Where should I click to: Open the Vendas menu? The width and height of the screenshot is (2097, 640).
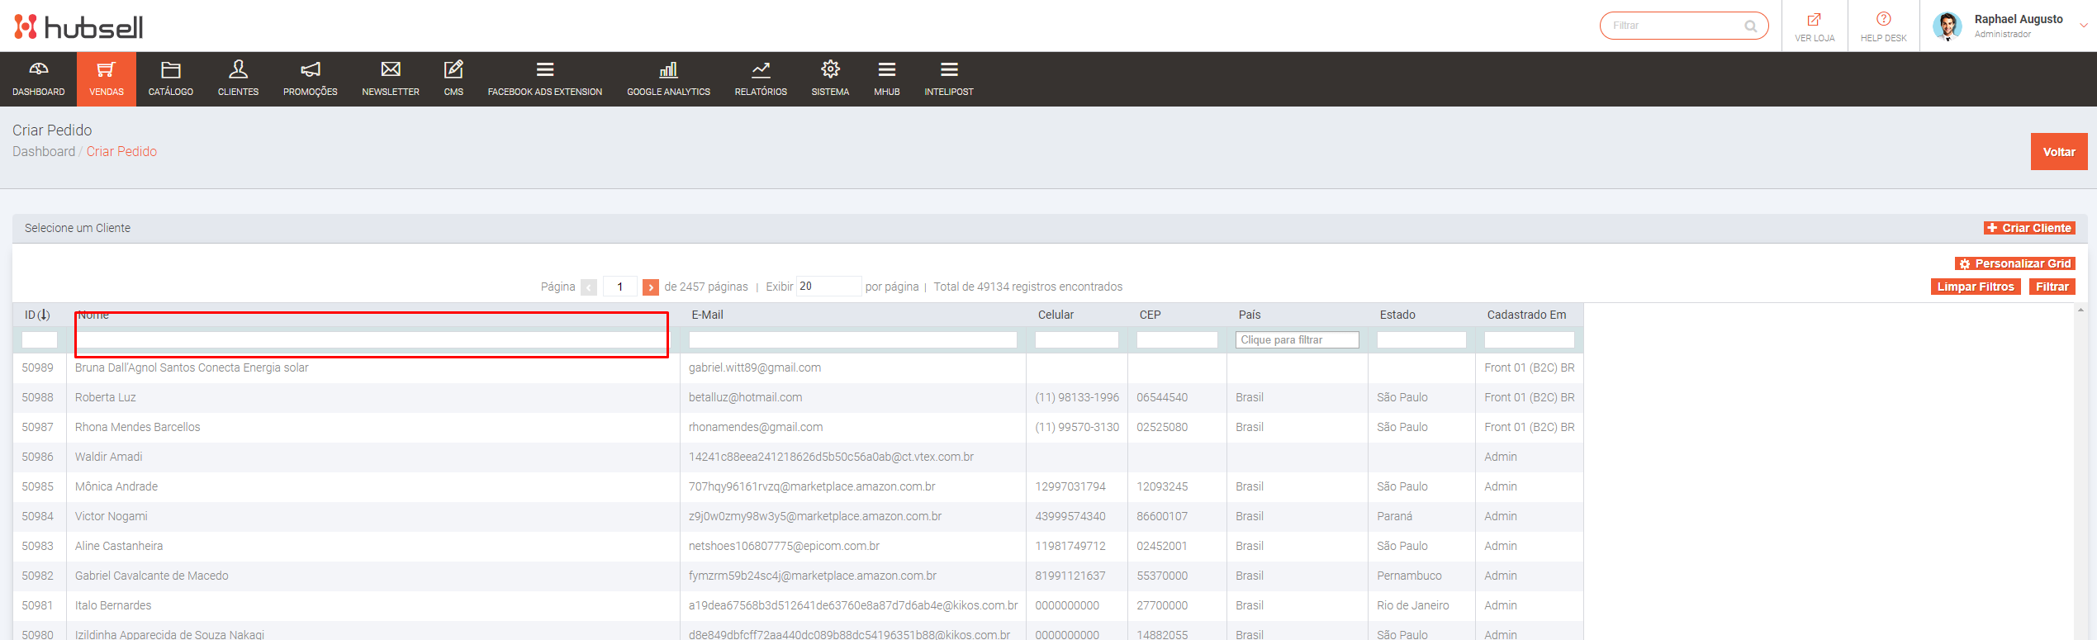107,79
